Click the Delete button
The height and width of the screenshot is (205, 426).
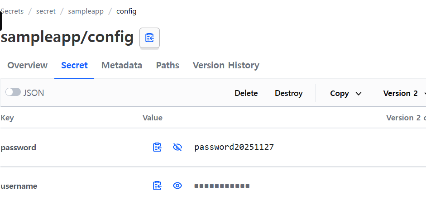(246, 93)
